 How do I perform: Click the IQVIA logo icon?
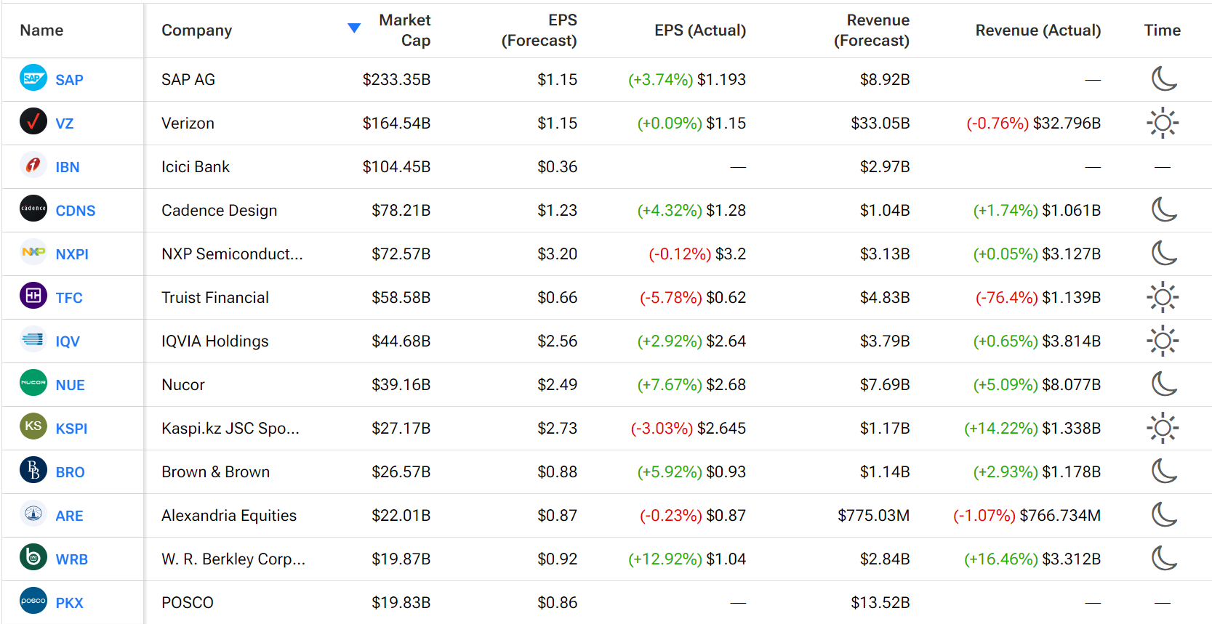33,340
